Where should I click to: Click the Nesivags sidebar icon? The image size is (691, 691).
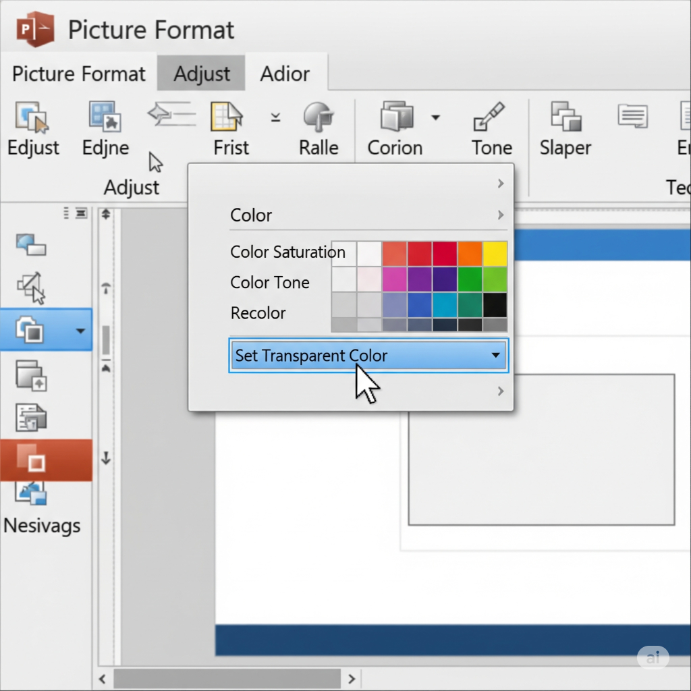click(32, 496)
